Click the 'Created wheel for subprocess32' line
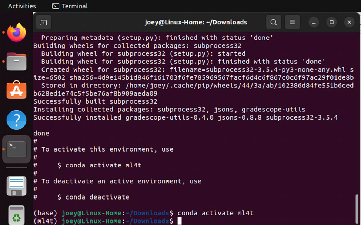Viewport: 361px width, 225px height. [x=193, y=73]
